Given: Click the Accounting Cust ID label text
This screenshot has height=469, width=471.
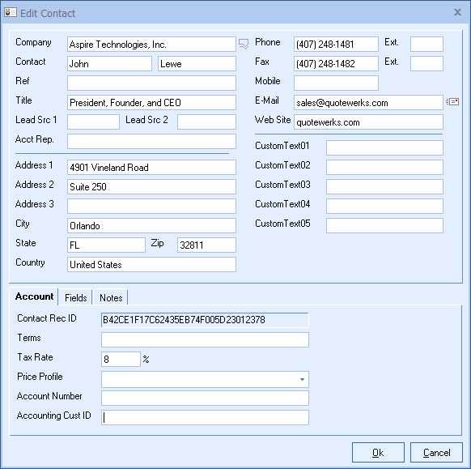Looking at the screenshot, I should point(54,416).
